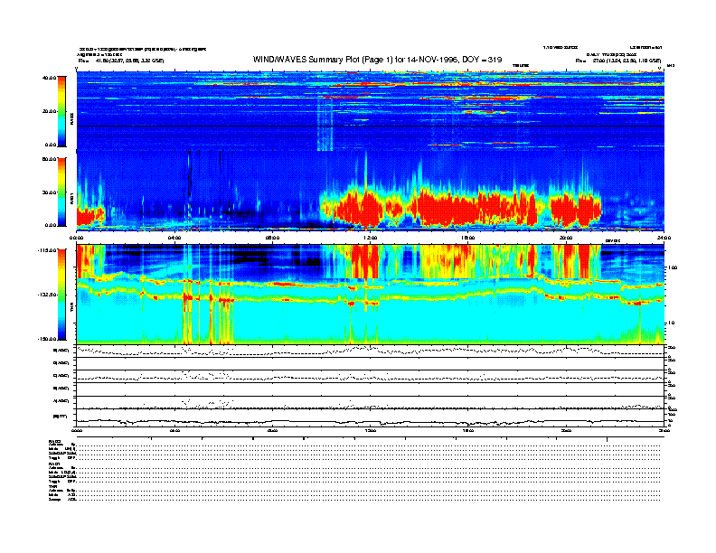Click the 20:00 tick label below RAD1 panel
Screen dimensions: 716x553
tap(566, 238)
